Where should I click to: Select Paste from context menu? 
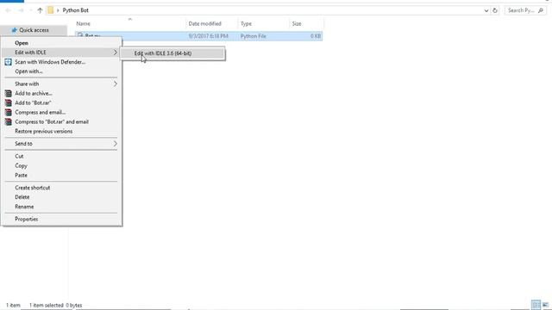tap(21, 175)
